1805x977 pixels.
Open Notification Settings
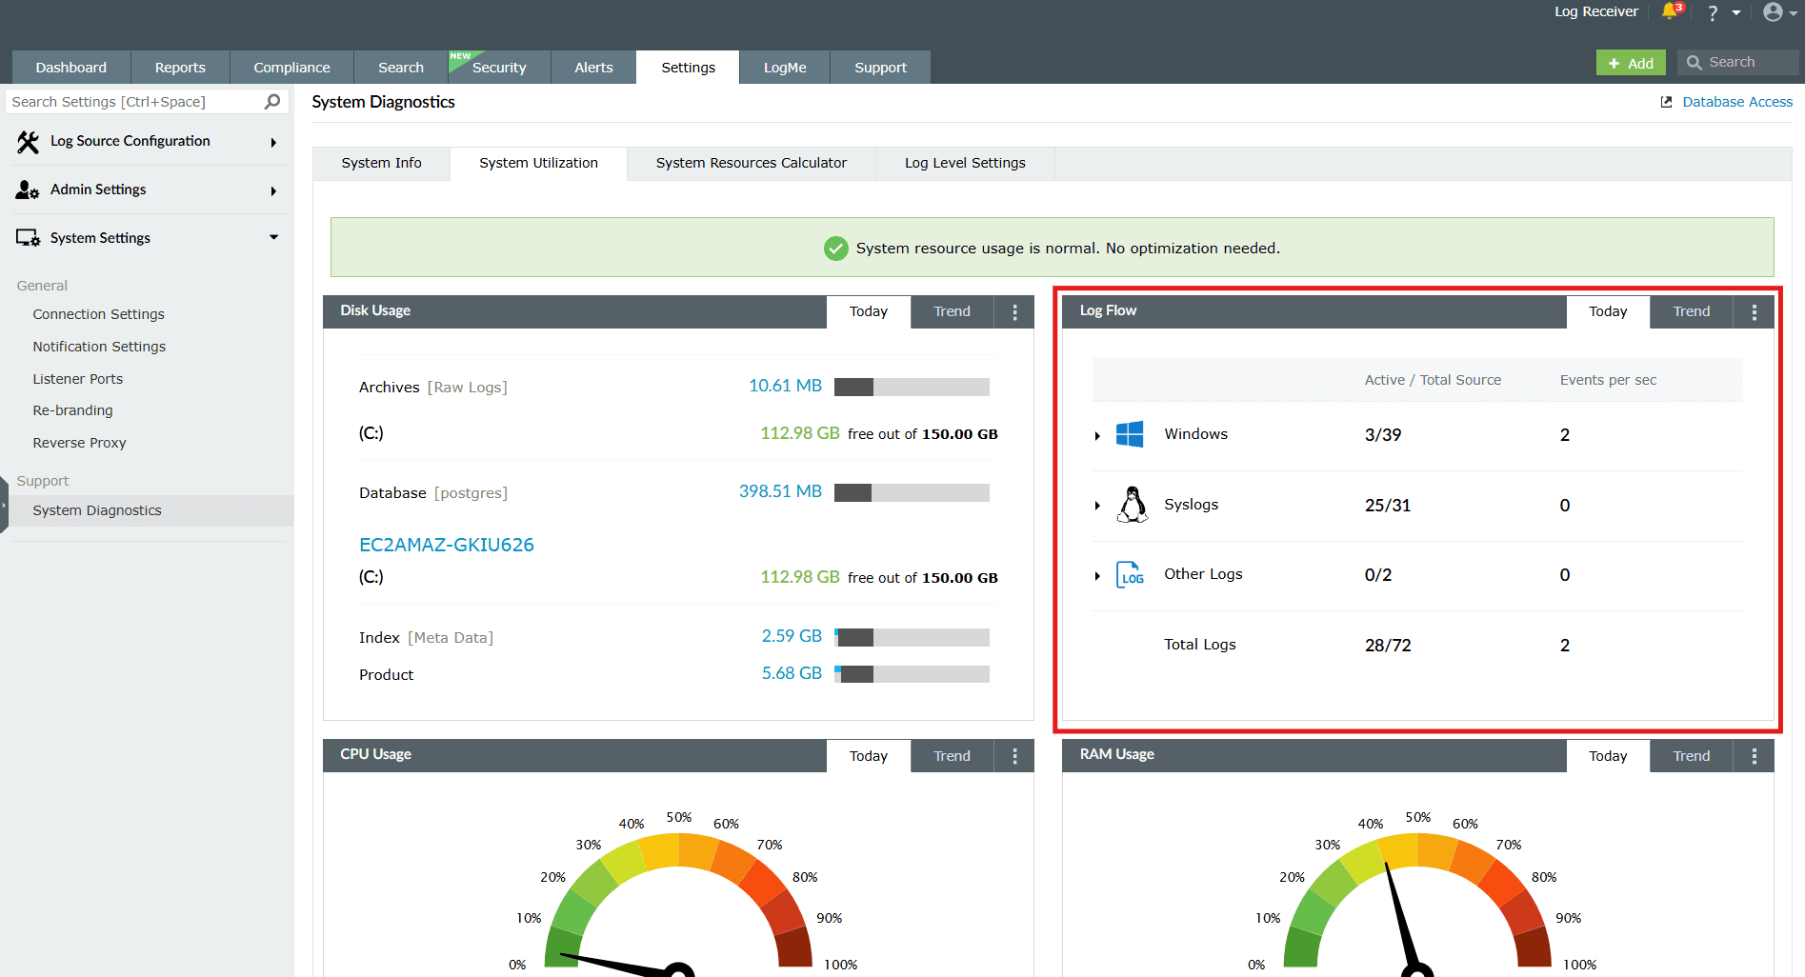(99, 347)
